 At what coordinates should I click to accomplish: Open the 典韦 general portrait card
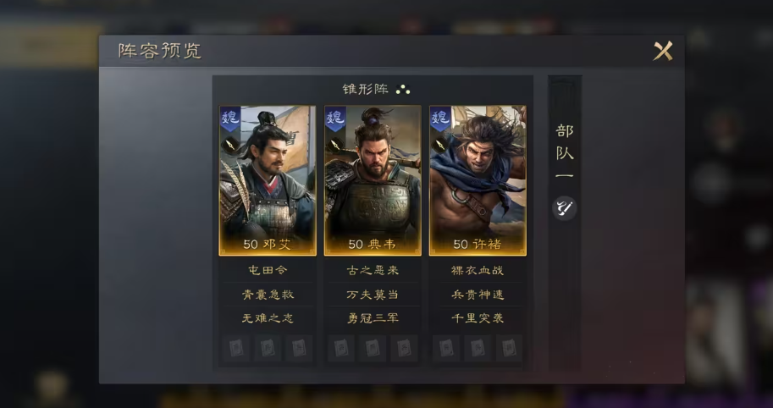point(373,180)
